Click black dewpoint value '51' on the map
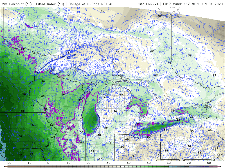Screen dimensions: 225x168 pos(6,63)
